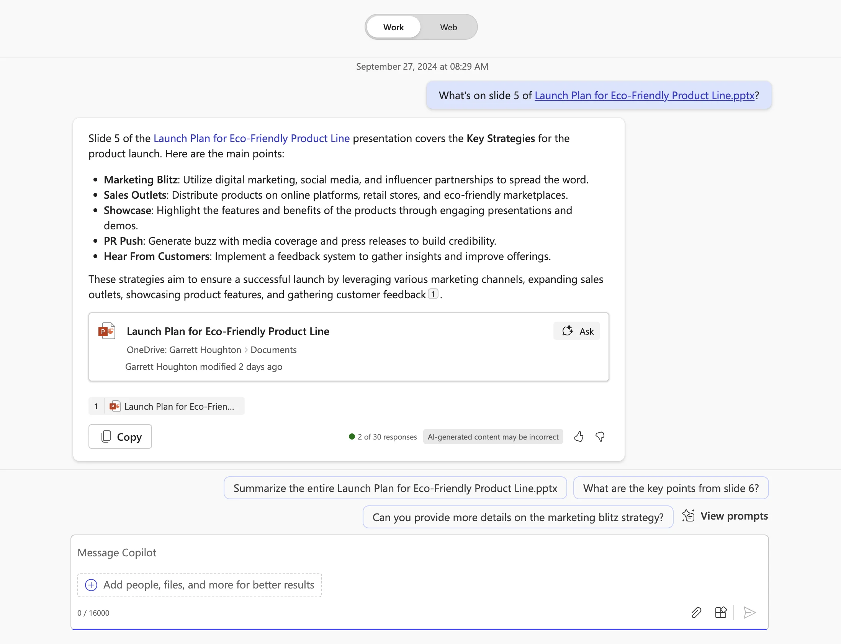This screenshot has height=644, width=841.
Task: Pick the marketing blitz strategy details suggestion
Action: pos(518,517)
